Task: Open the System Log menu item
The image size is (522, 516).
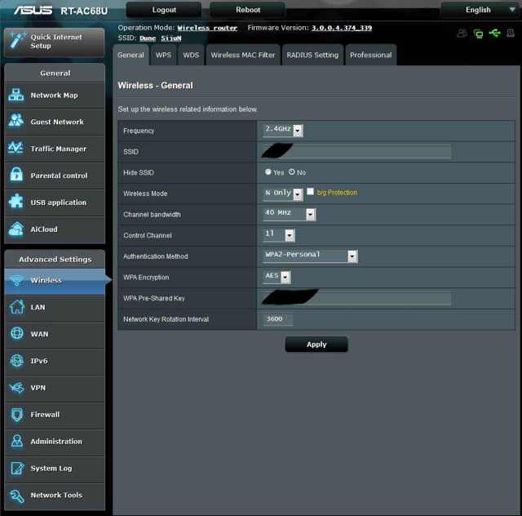Action: coord(55,469)
